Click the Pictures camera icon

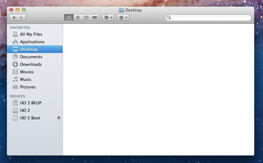coord(15,87)
